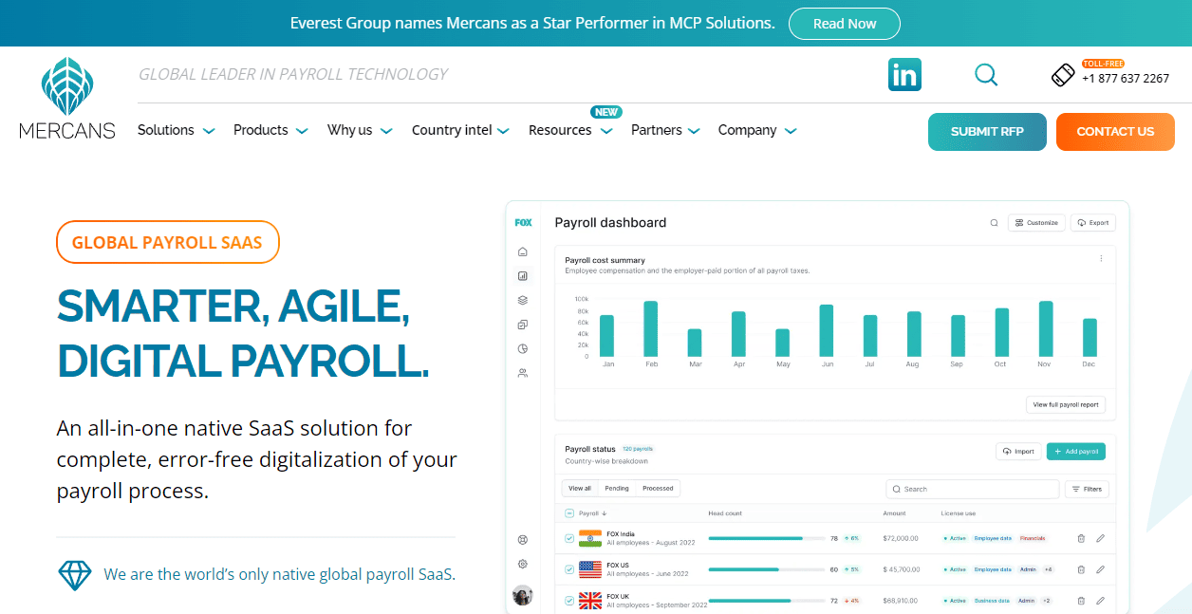Select the Pending tab
Screen dimensions: 1192x614
click(x=617, y=489)
